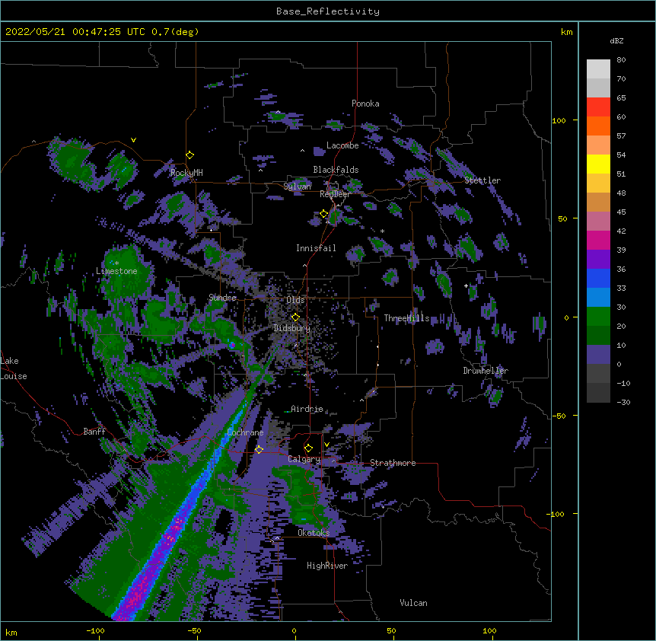Click the Ponoka city label

[365, 104]
